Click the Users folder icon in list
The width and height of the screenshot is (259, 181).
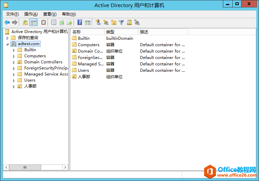(74, 70)
